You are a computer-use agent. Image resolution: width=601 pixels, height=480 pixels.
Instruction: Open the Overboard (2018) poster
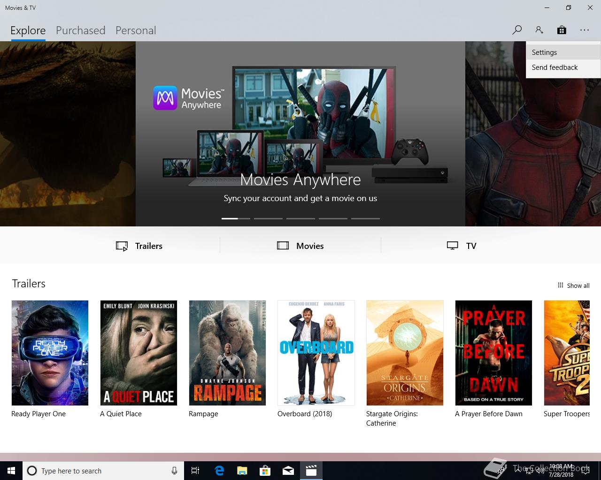(x=316, y=353)
